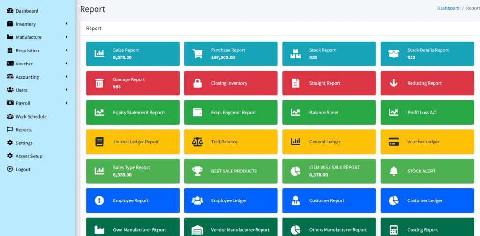Click the Logout arrow icon in sidebar
The image size is (480, 236).
pyautogui.click(x=10, y=169)
